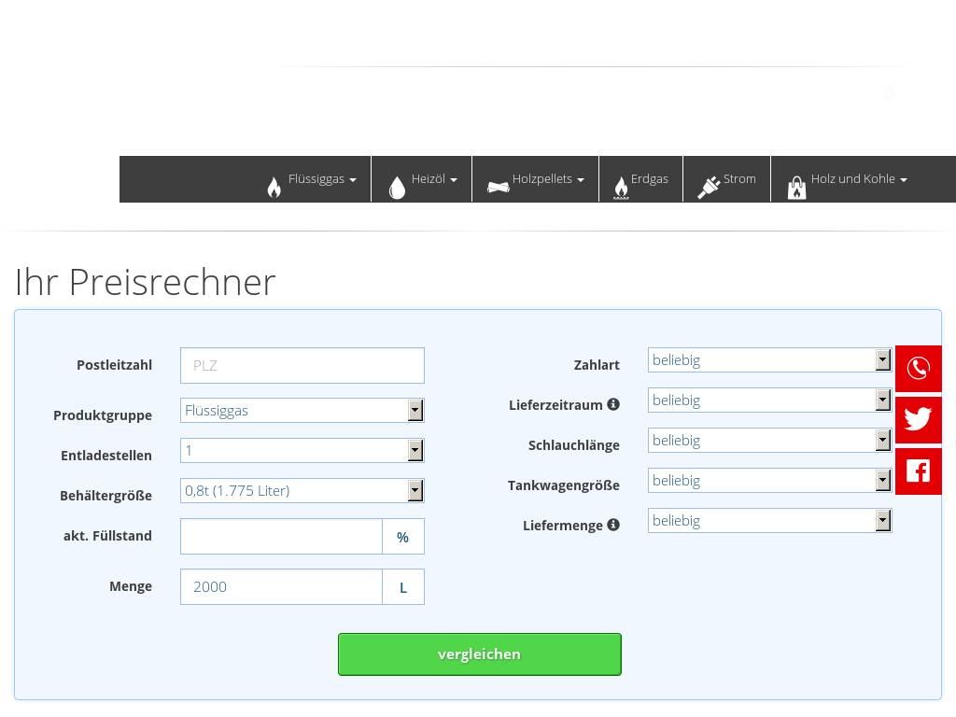Open the Behältergröße selection list

(302, 491)
